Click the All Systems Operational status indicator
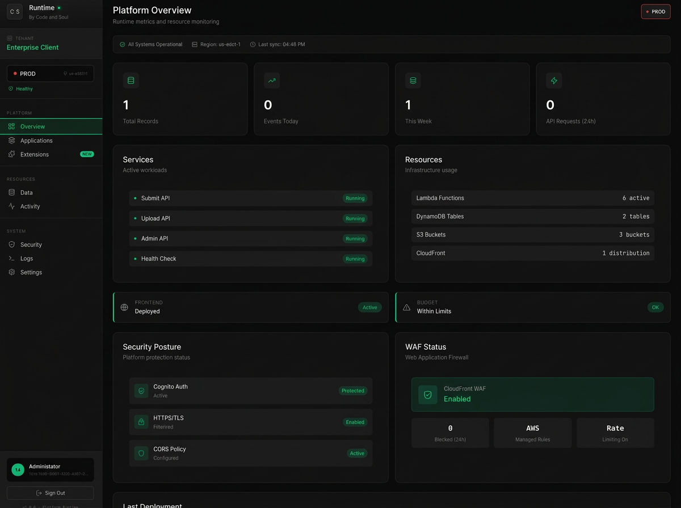 [x=150, y=44]
